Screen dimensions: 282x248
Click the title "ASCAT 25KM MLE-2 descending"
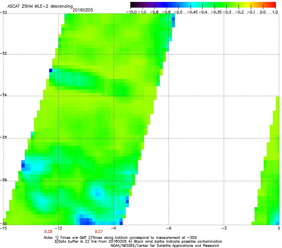pyautogui.click(x=40, y=6)
